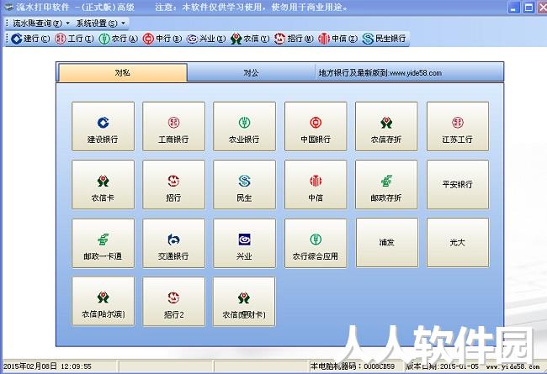Viewport: 547px width, 374px height.
Task: Select the 农信卡 tile
Action: (103, 185)
